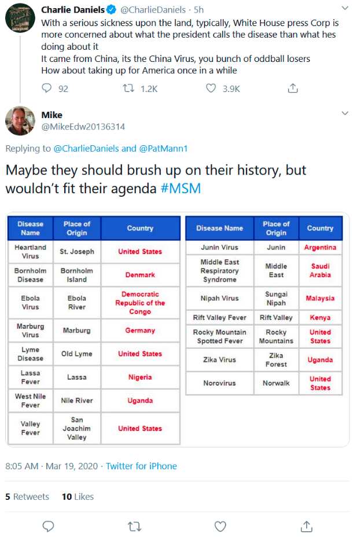Open the #MSM hashtag
The height and width of the screenshot is (541, 357).
click(181, 189)
